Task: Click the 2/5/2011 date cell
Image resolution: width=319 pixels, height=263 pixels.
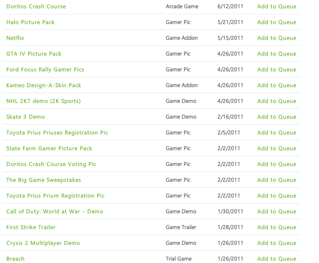Action: pos(229,133)
